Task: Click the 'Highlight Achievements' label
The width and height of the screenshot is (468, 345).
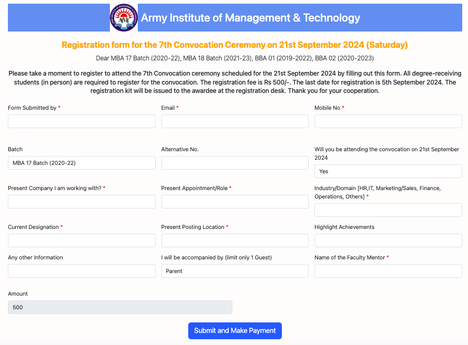Action: (x=344, y=227)
